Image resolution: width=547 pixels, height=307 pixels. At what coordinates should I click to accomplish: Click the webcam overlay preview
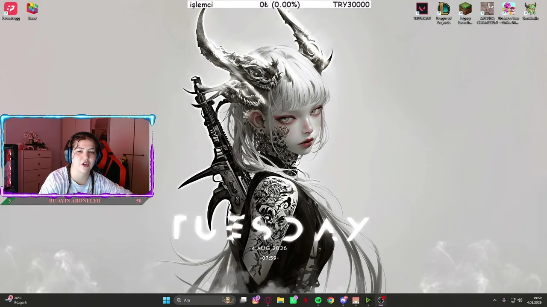pos(77,156)
